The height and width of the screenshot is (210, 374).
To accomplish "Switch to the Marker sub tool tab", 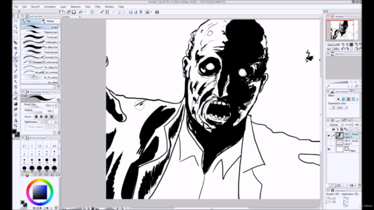I will 50,21.
